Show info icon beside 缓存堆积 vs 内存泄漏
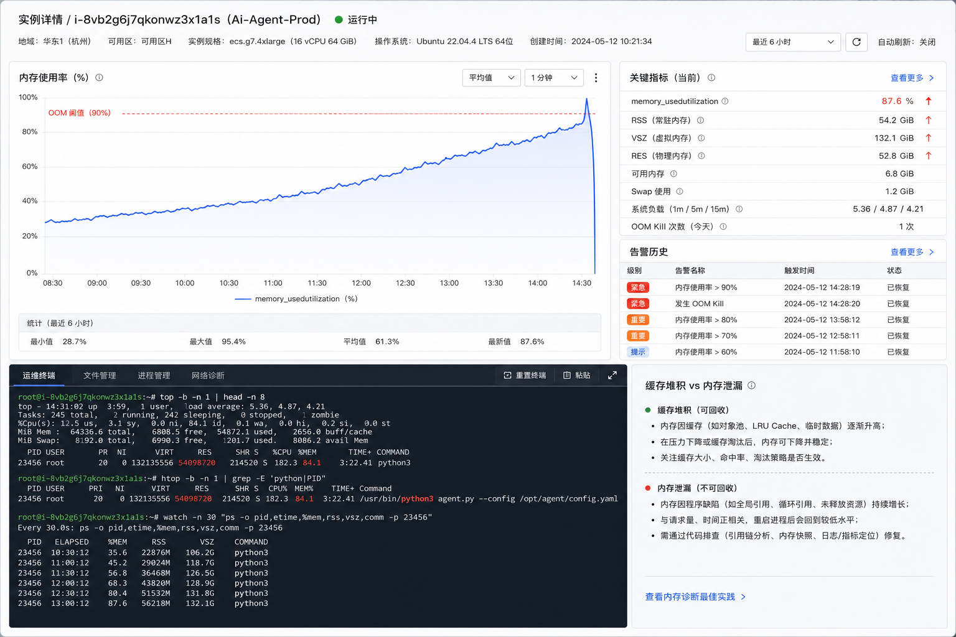956x637 pixels. tap(752, 386)
